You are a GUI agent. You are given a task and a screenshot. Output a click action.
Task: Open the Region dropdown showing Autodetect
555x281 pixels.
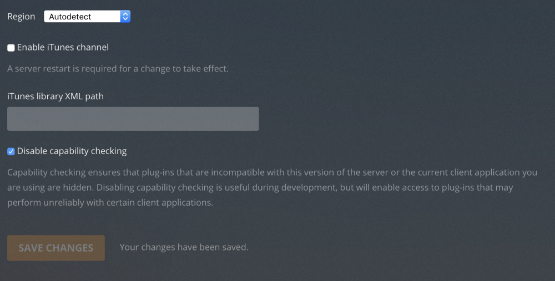87,16
